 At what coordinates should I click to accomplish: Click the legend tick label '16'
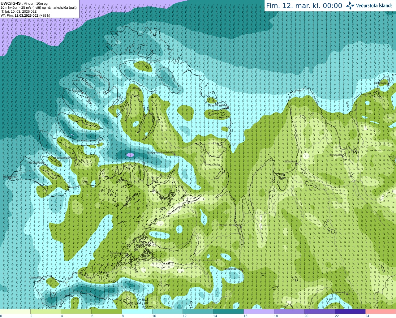point(246,316)
